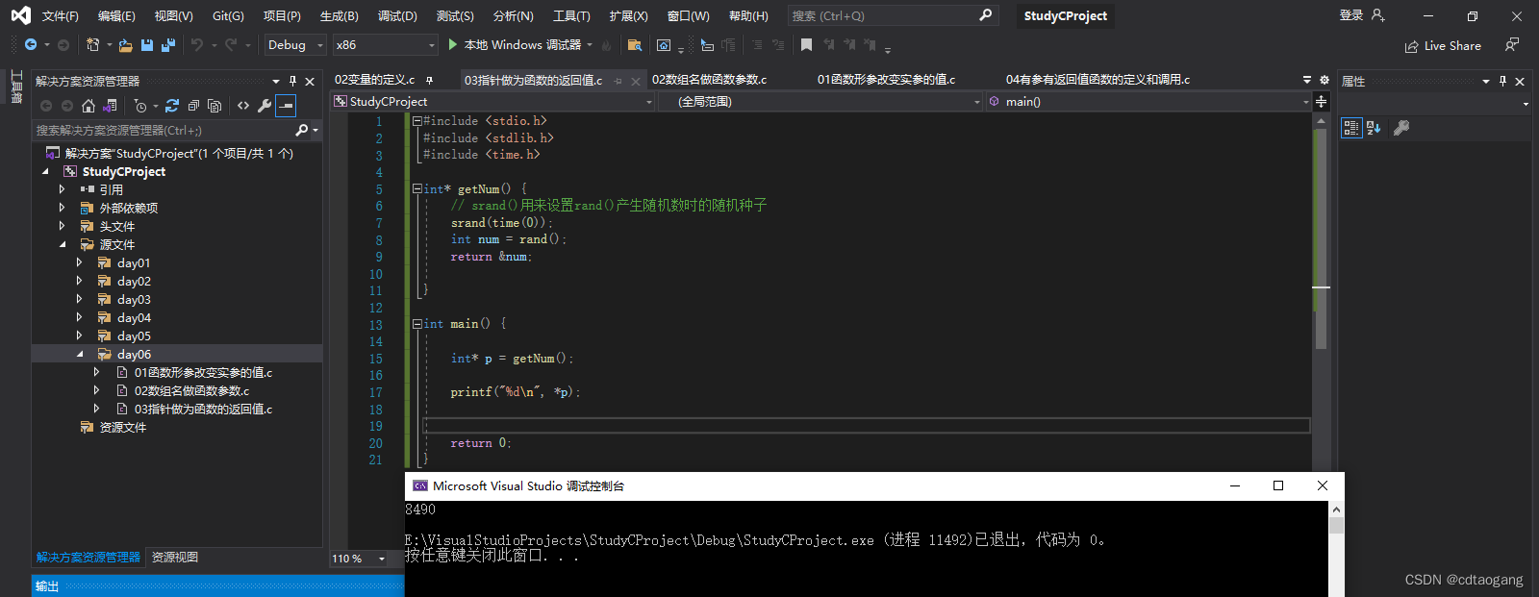Open the 文件(F) menu
Viewport: 1539px width, 597px height.
tap(60, 15)
